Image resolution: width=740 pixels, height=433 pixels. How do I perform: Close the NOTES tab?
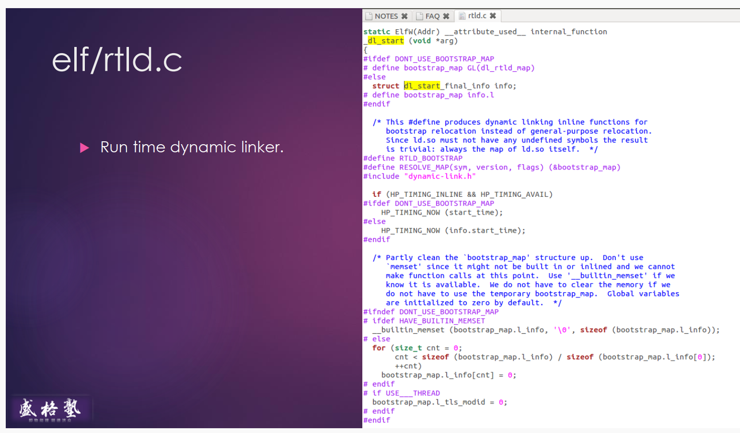[405, 16]
